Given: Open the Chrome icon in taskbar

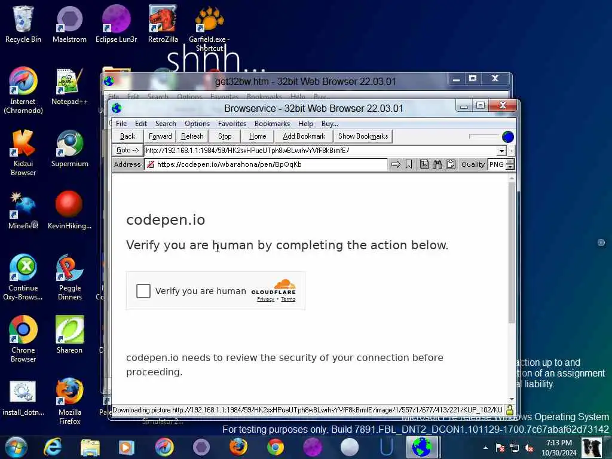Looking at the screenshot, I should click(276, 447).
